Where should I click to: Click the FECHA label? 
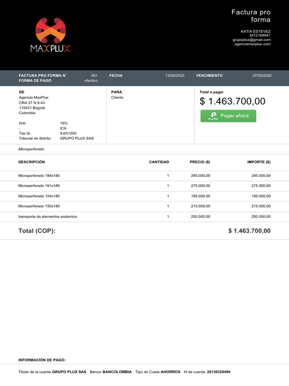click(x=116, y=75)
